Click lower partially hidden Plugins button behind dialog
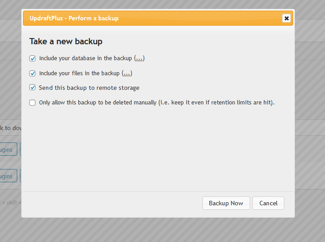Screen dimensions: 325x242 tap(8, 176)
